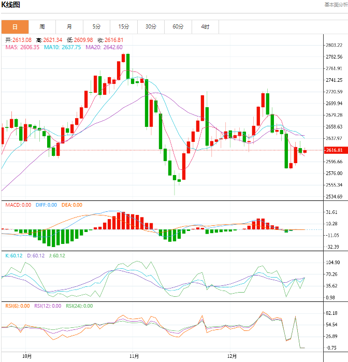The image size is (348, 362).
Task: Click the red 2616.81 current price tag
Action: tap(334, 150)
